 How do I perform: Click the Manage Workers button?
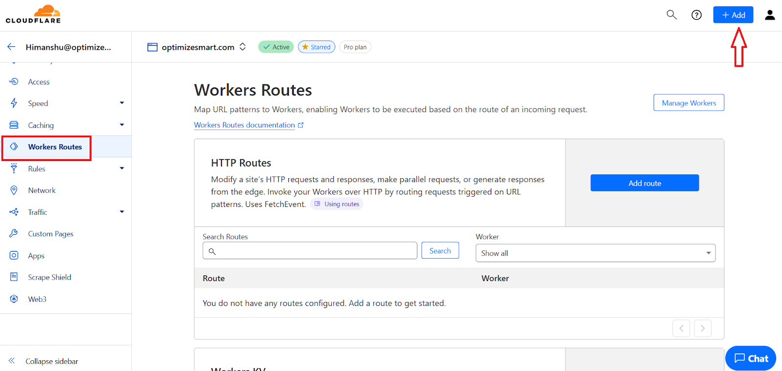[x=689, y=103]
